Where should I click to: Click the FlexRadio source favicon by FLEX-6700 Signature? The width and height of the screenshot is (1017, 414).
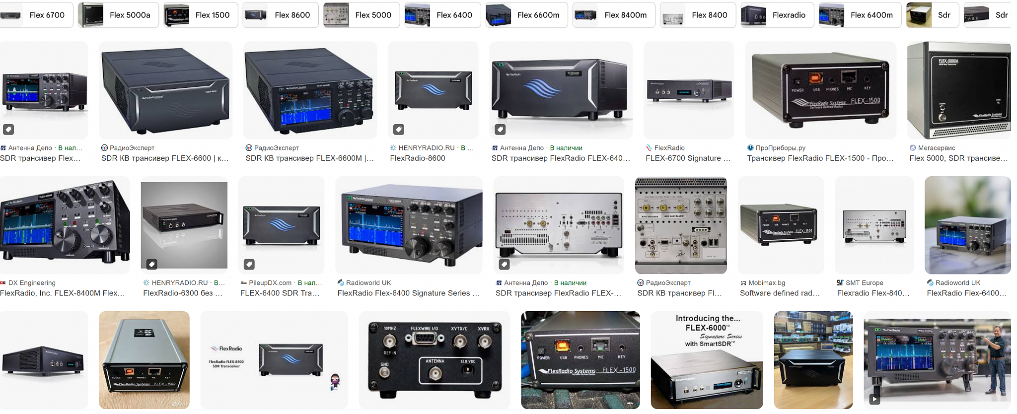(x=649, y=148)
